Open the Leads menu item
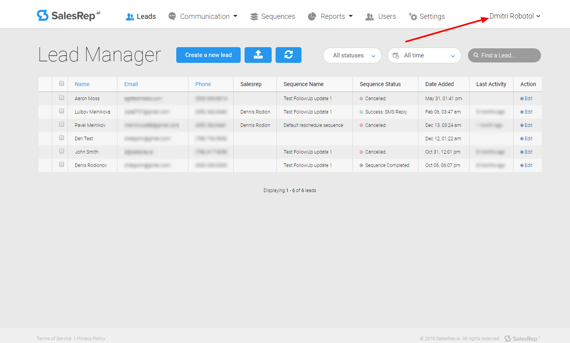 click(x=141, y=17)
